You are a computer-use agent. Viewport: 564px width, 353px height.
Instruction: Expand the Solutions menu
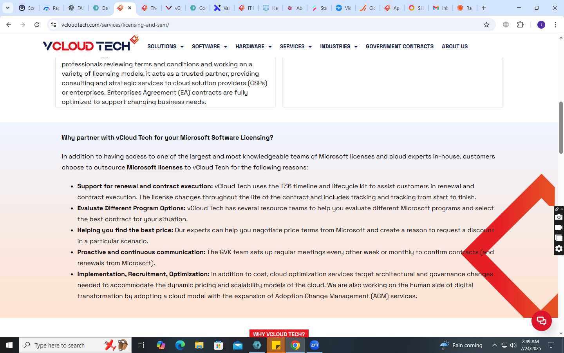[x=165, y=46]
